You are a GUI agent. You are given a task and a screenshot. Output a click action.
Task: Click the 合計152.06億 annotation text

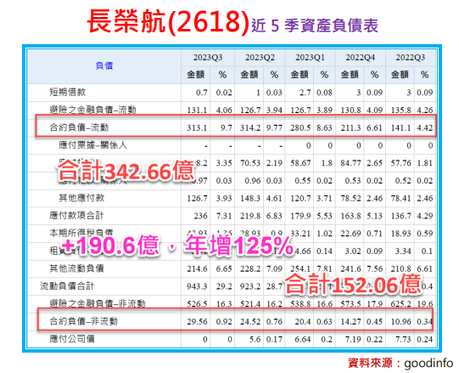click(x=353, y=285)
